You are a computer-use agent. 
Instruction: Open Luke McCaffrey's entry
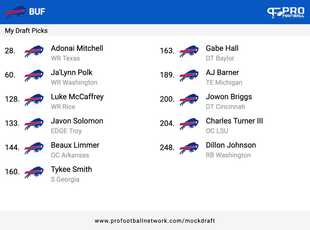[77, 97]
